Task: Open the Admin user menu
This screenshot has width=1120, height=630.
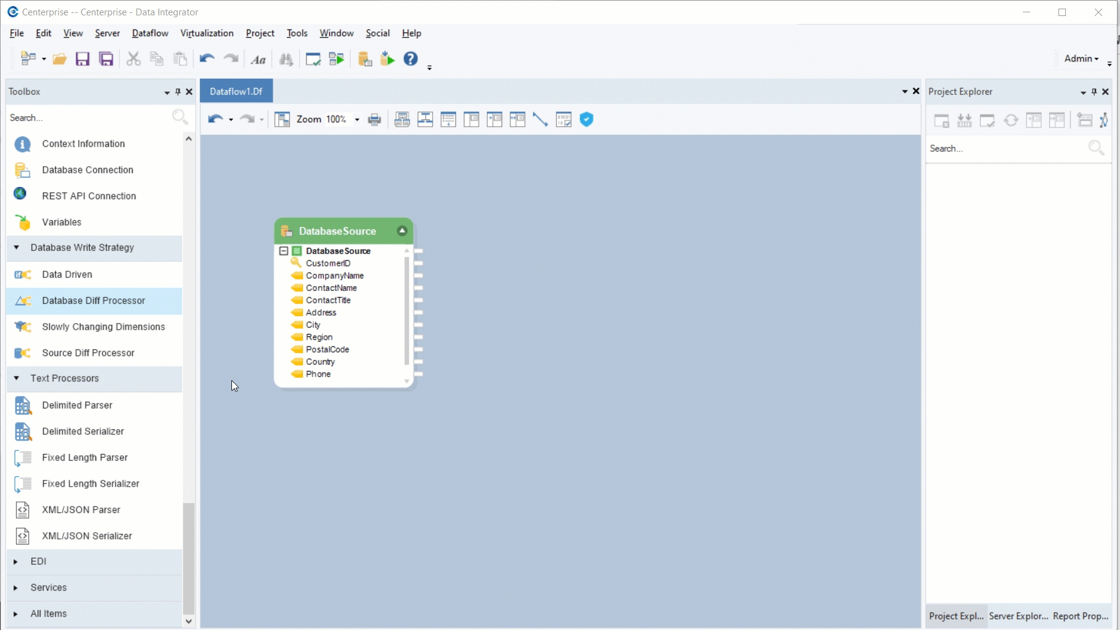Action: coord(1081,58)
